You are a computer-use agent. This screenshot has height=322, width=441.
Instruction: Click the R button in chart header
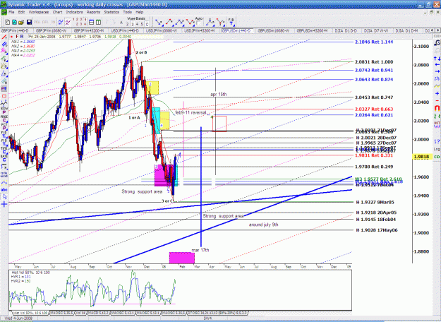click(22, 37)
